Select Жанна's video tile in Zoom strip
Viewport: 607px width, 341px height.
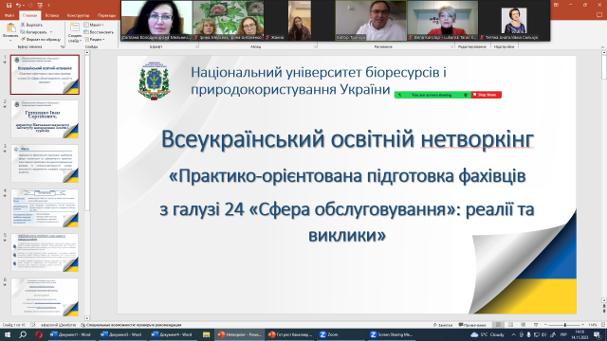(x=300, y=20)
